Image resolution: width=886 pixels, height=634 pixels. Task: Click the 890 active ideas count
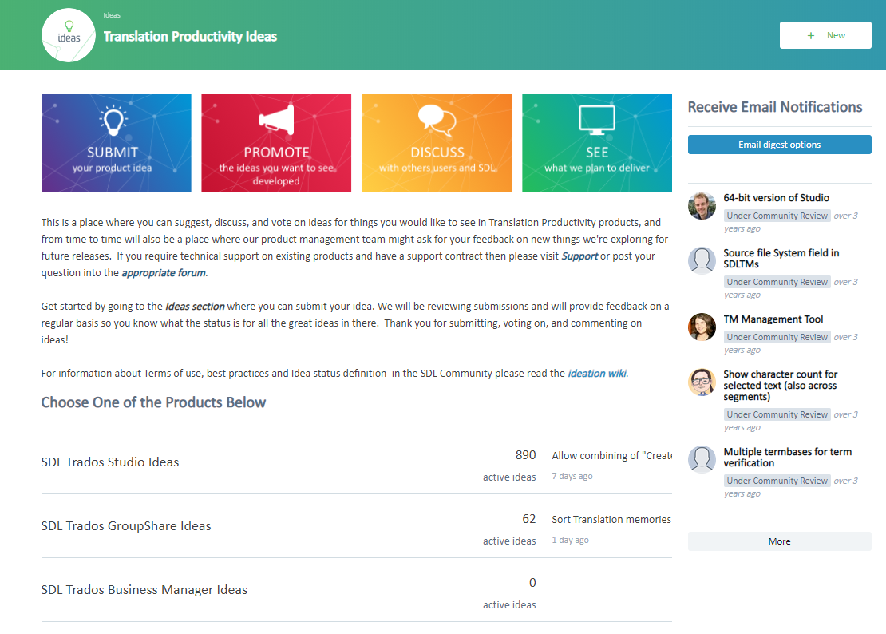525,455
